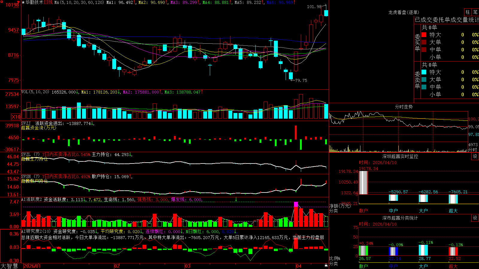Click the 强势线: 3.000 label
This screenshot has height=269, width=479.
point(153,200)
